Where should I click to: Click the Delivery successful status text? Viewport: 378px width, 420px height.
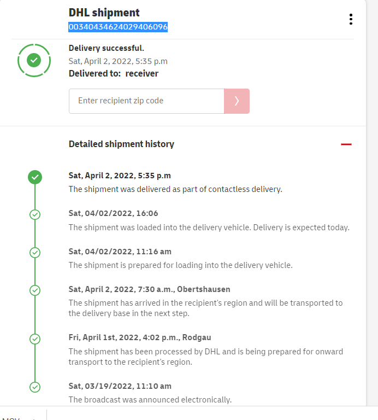(107, 48)
